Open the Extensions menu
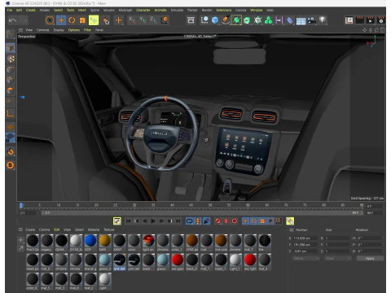This screenshot has height=293, width=391. pyautogui.click(x=224, y=10)
